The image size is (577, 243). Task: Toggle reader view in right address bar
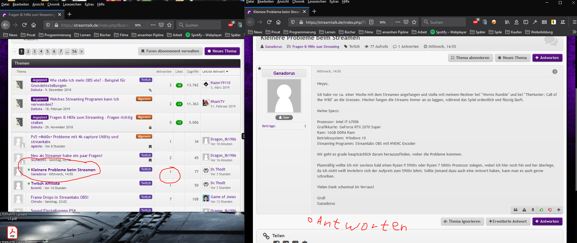(x=371, y=22)
